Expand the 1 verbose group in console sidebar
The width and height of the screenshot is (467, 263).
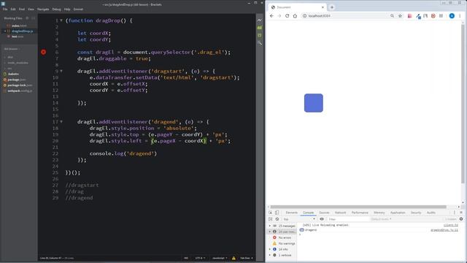pyautogui.click(x=270, y=255)
